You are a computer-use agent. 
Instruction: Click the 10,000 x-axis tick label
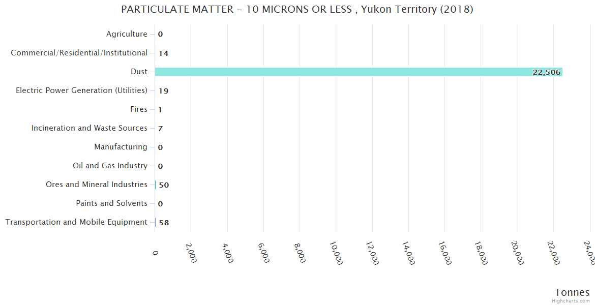click(336, 253)
